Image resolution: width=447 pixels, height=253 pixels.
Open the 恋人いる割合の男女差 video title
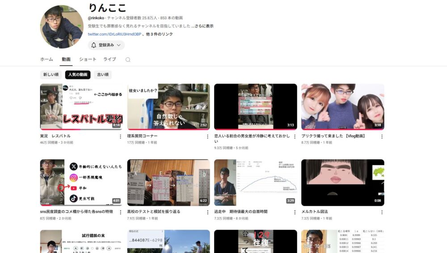click(252, 138)
